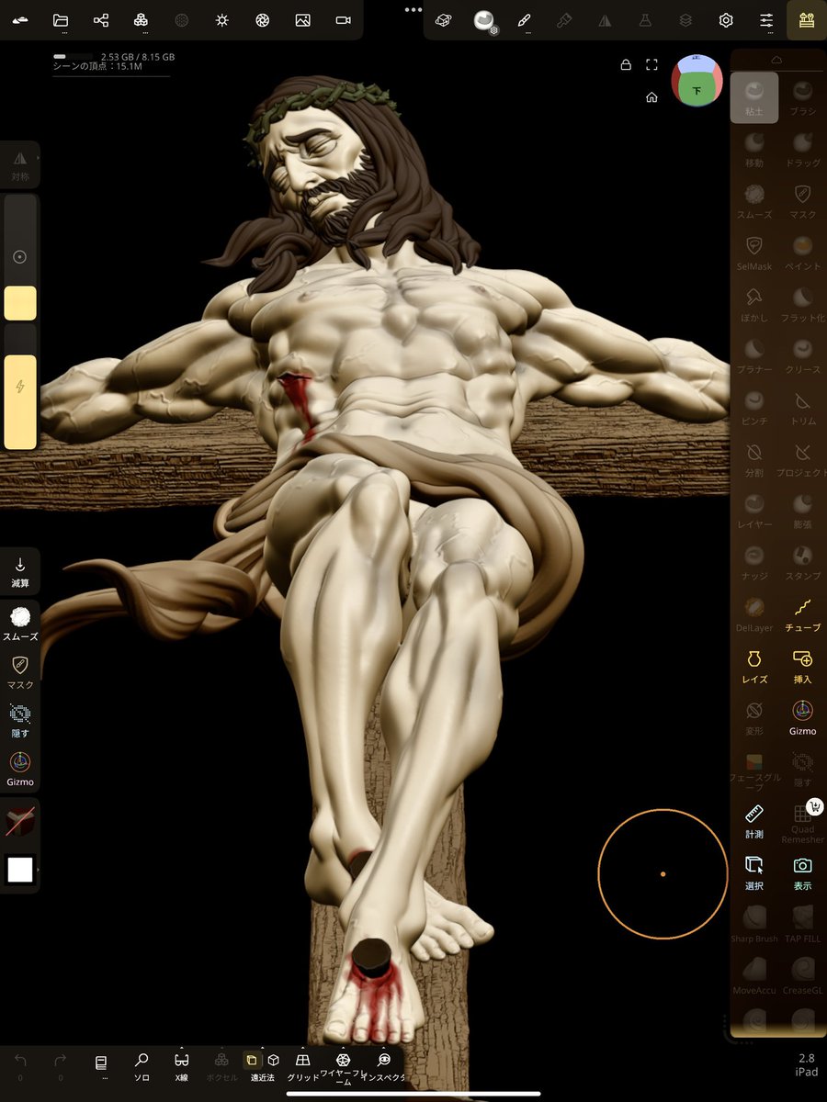
Task: Choose the ドラッグ (Drag) tool
Action: [x=802, y=149]
